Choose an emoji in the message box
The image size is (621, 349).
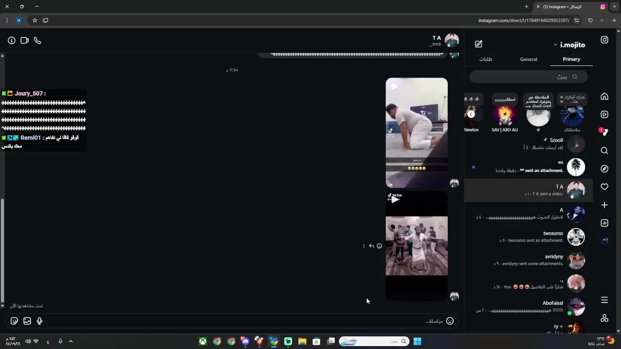tap(450, 321)
